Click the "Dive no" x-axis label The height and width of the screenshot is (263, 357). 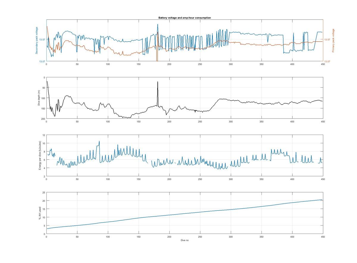tap(184, 240)
